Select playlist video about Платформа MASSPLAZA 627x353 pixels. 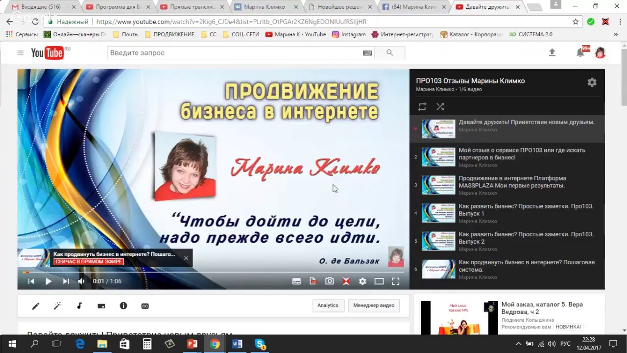507,185
